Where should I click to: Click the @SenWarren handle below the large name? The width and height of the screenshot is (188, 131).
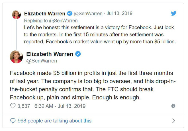point(42,61)
